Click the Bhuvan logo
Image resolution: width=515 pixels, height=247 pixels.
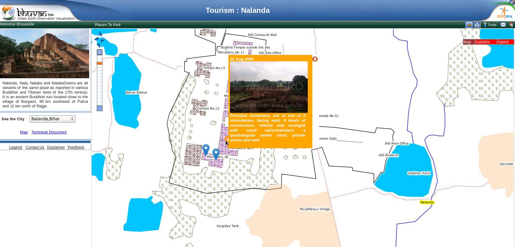pyautogui.click(x=38, y=13)
